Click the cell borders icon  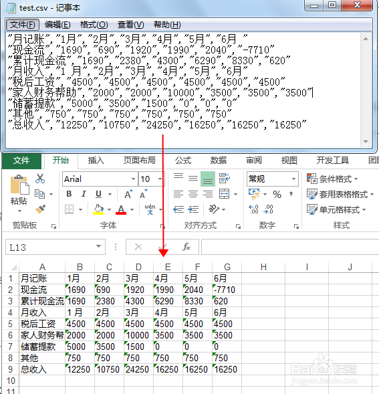click(70, 209)
